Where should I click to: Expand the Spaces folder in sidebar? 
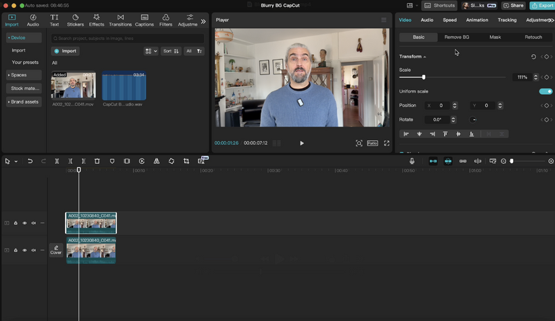coord(18,75)
